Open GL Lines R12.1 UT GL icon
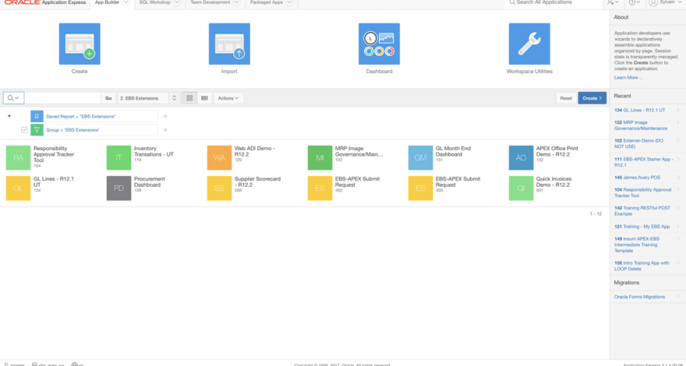The image size is (686, 366). click(x=19, y=188)
